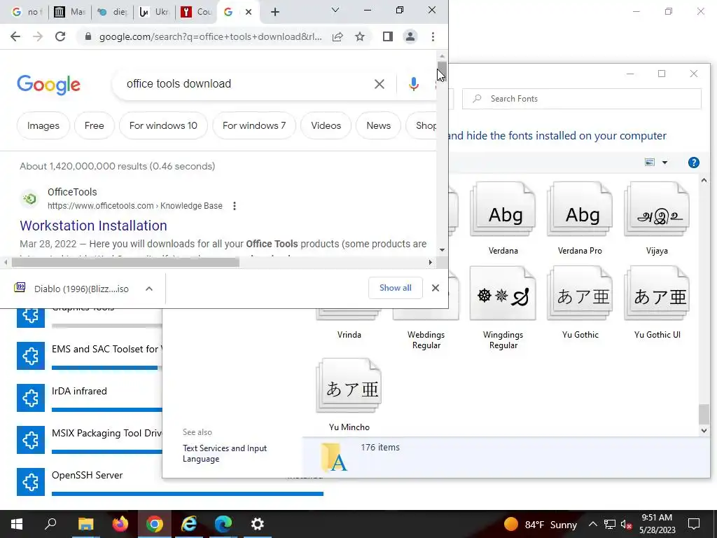Select the Verdana Pro font family
Image resolution: width=717 pixels, height=538 pixels.
[x=580, y=219]
